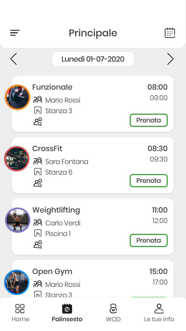The height and width of the screenshot is (331, 186).
Task: Open the filter options icon
Action: click(x=15, y=33)
